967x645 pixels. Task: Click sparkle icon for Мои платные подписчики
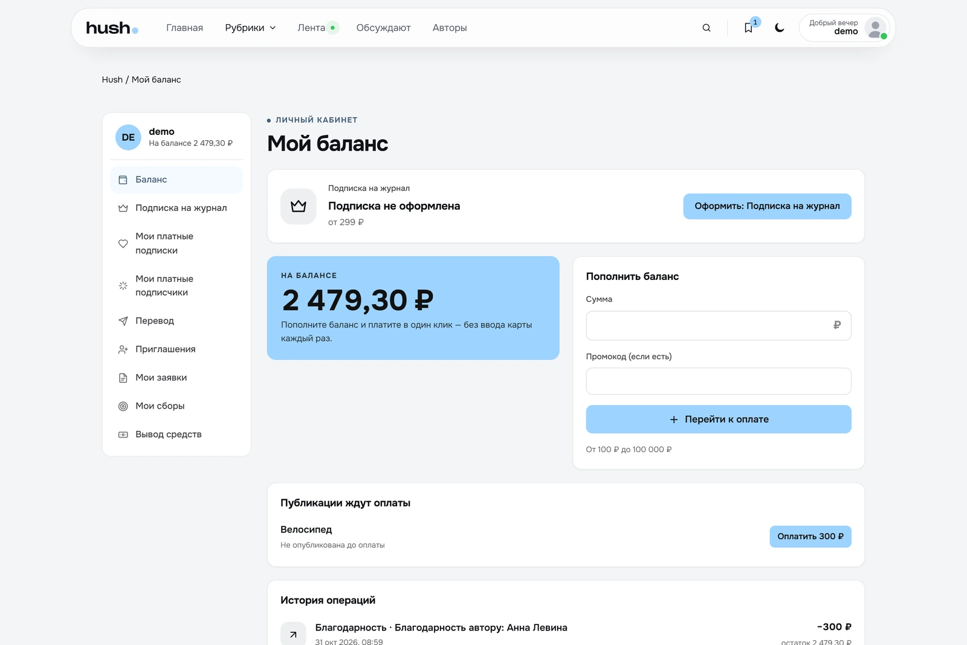coord(123,285)
